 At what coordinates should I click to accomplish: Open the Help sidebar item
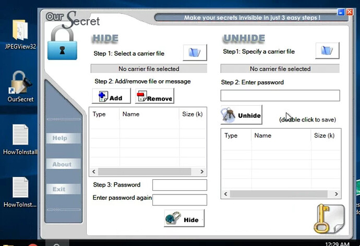[60, 138]
